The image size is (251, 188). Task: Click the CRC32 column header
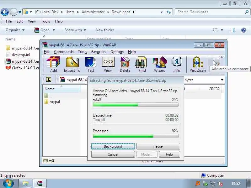214,89
